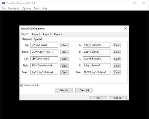Click the Clear All button
Viewport: 149px width, 119px height.
pyautogui.click(x=84, y=90)
